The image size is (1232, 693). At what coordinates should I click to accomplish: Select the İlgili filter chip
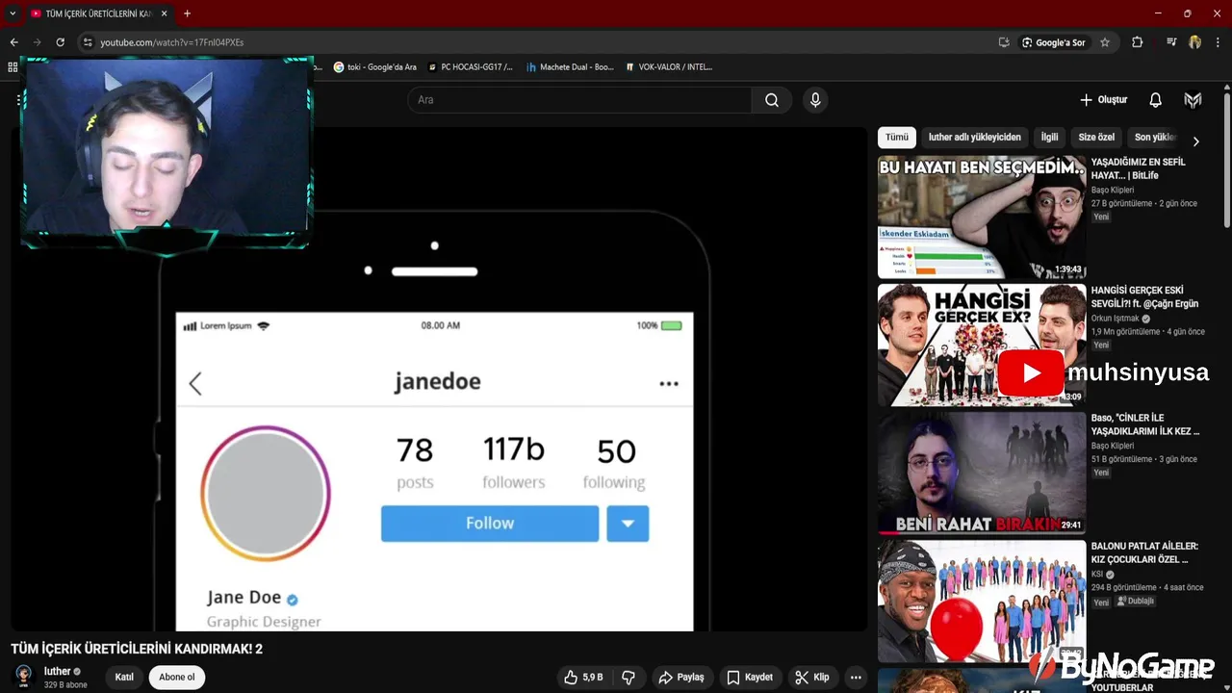click(x=1049, y=138)
